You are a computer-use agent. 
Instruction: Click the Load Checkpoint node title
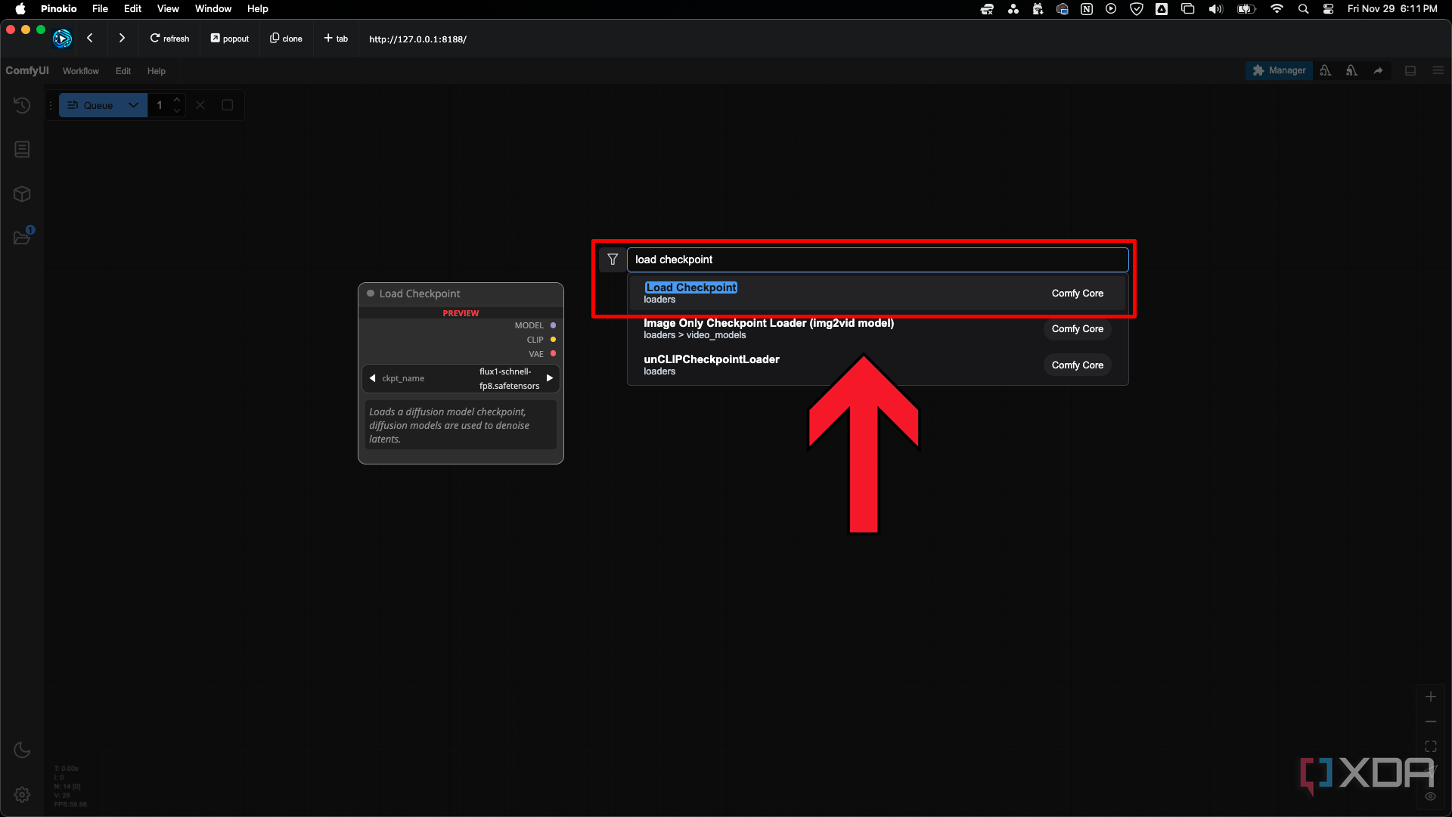pyautogui.click(x=420, y=294)
